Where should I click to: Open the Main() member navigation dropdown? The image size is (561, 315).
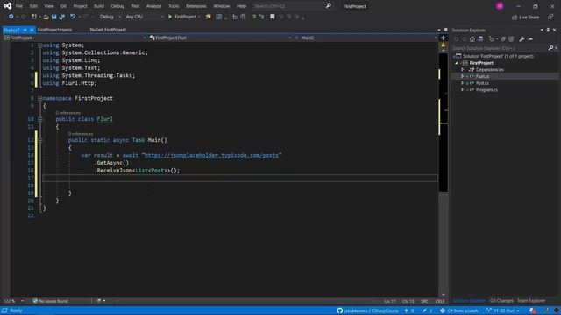[x=366, y=38]
